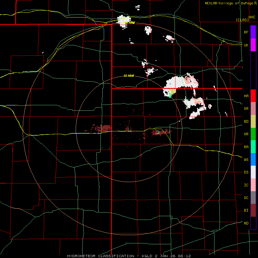Click the 08:12 time stamp
This screenshot has width=258, height=258.
pyautogui.click(x=185, y=256)
